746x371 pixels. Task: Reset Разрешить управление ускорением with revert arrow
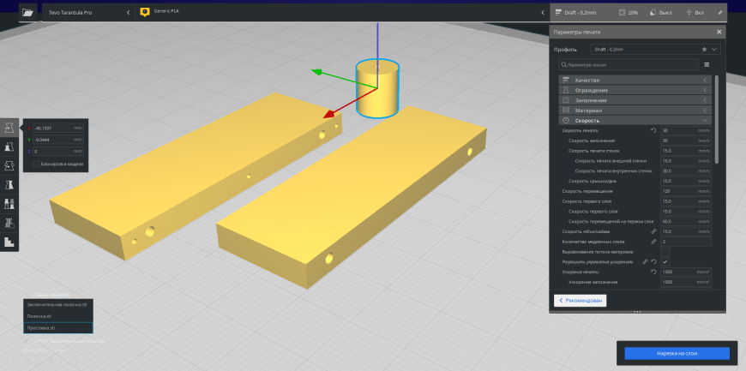tap(653, 261)
